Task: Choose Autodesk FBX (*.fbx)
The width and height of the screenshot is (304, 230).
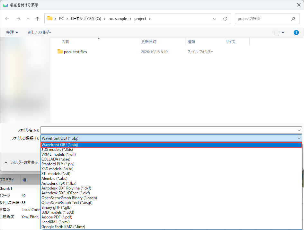Action: tap(171, 183)
